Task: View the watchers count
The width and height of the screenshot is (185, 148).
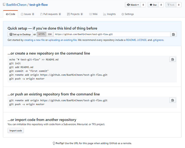Action: (x=143, y=5)
